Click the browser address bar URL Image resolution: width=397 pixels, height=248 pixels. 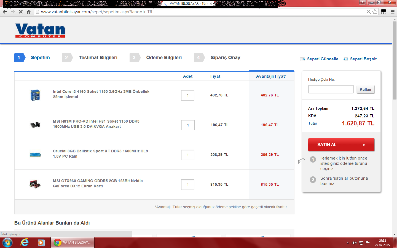pos(97,12)
